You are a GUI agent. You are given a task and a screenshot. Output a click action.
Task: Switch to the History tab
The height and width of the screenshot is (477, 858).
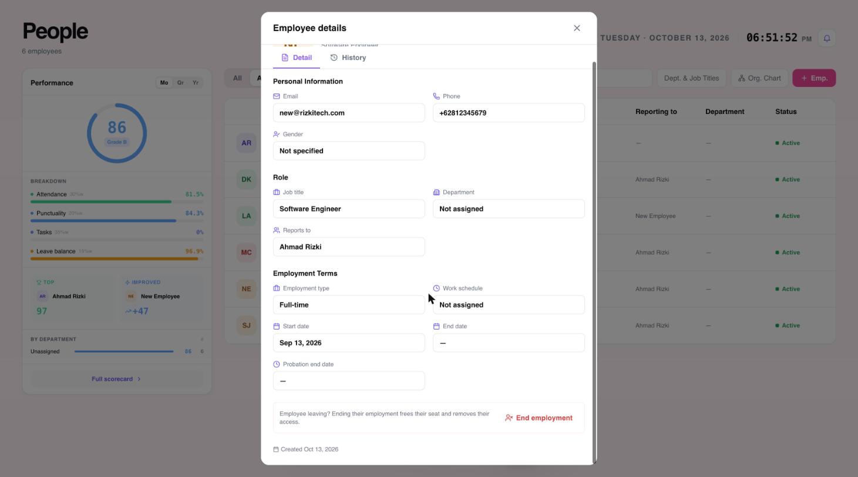(x=348, y=58)
